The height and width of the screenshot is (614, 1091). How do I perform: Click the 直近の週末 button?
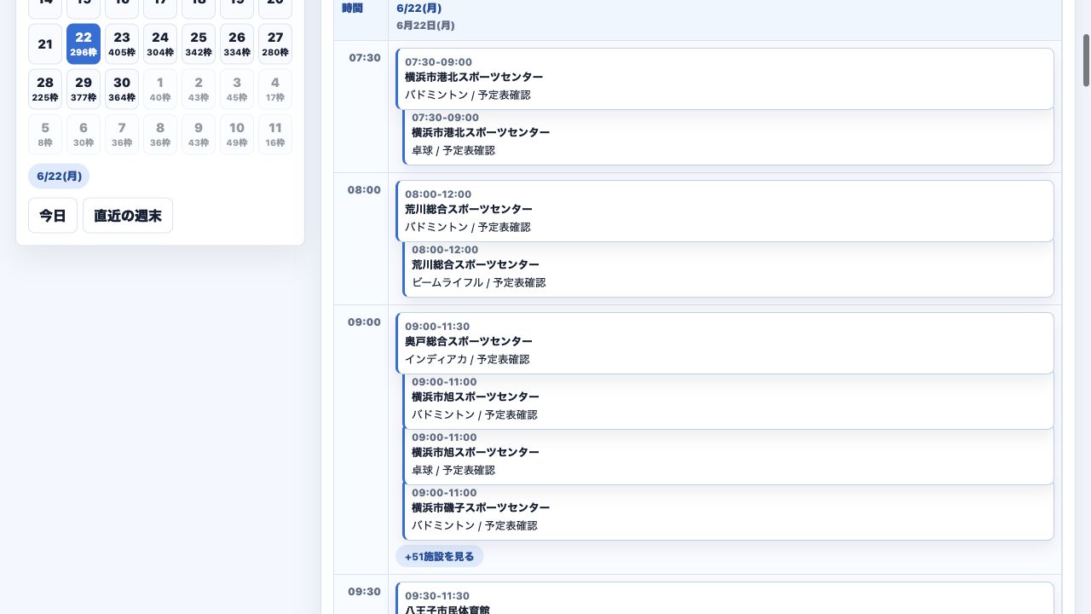point(128,216)
